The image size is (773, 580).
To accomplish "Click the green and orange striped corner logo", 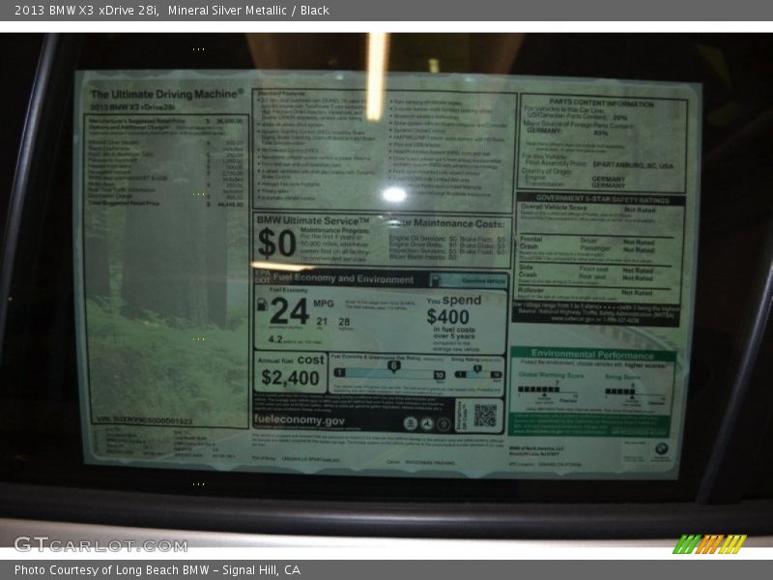I will [x=709, y=544].
